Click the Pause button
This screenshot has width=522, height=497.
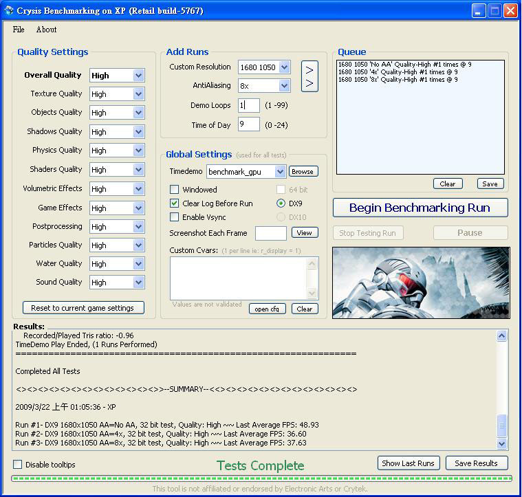470,233
